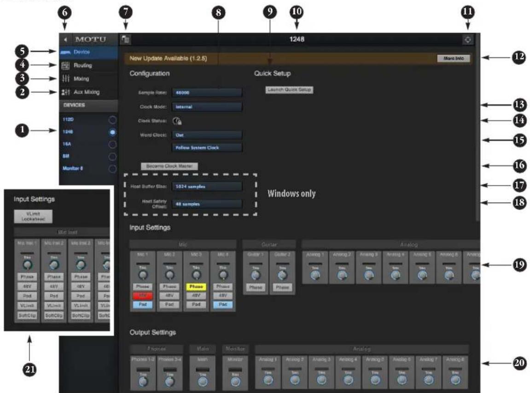Toggle SoftClip on first Mic channel inset
Screen dimensions: 530x393
27,315
